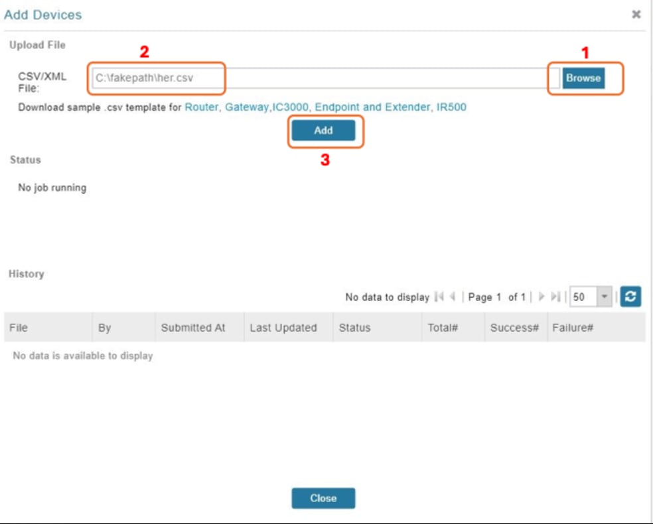Image resolution: width=653 pixels, height=524 pixels.
Task: Click the Browse button to choose a file
Action: tap(583, 78)
